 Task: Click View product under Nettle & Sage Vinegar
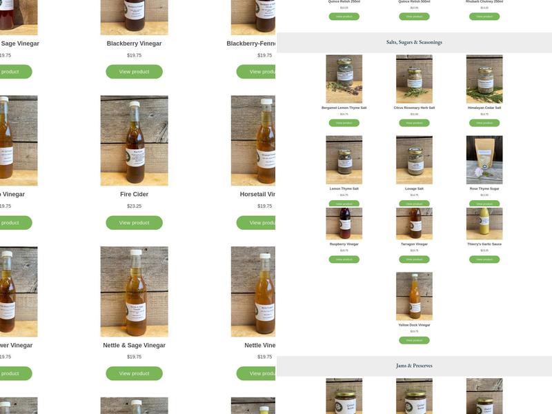[134, 373]
